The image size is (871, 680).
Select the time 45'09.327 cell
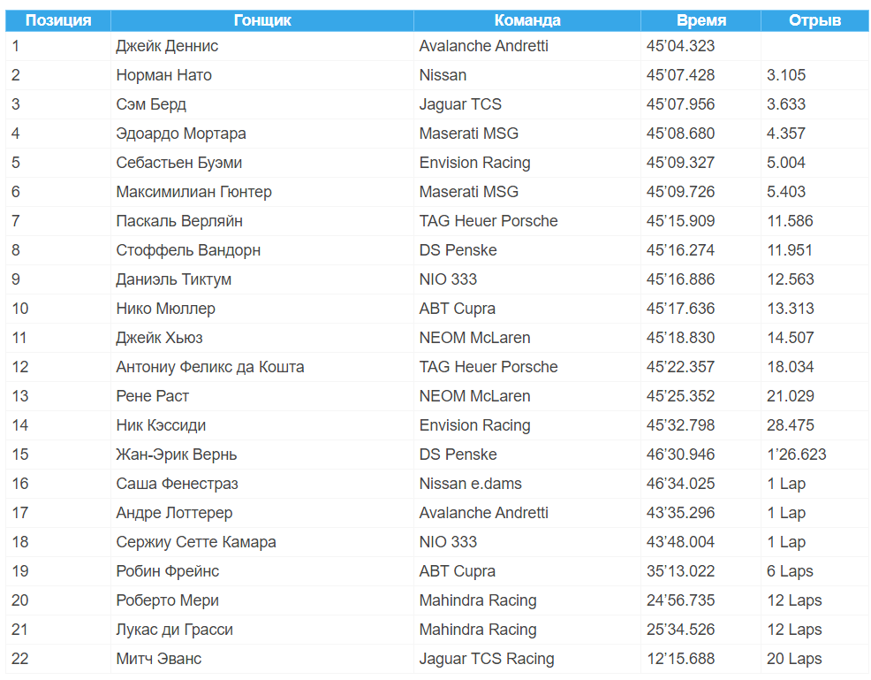pos(680,163)
